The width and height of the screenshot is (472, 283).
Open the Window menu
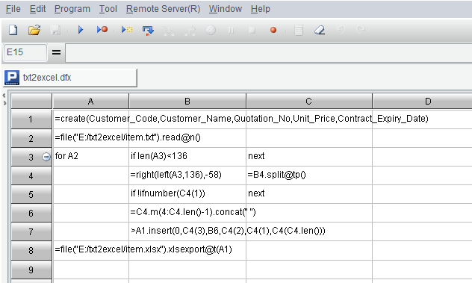tap(226, 9)
